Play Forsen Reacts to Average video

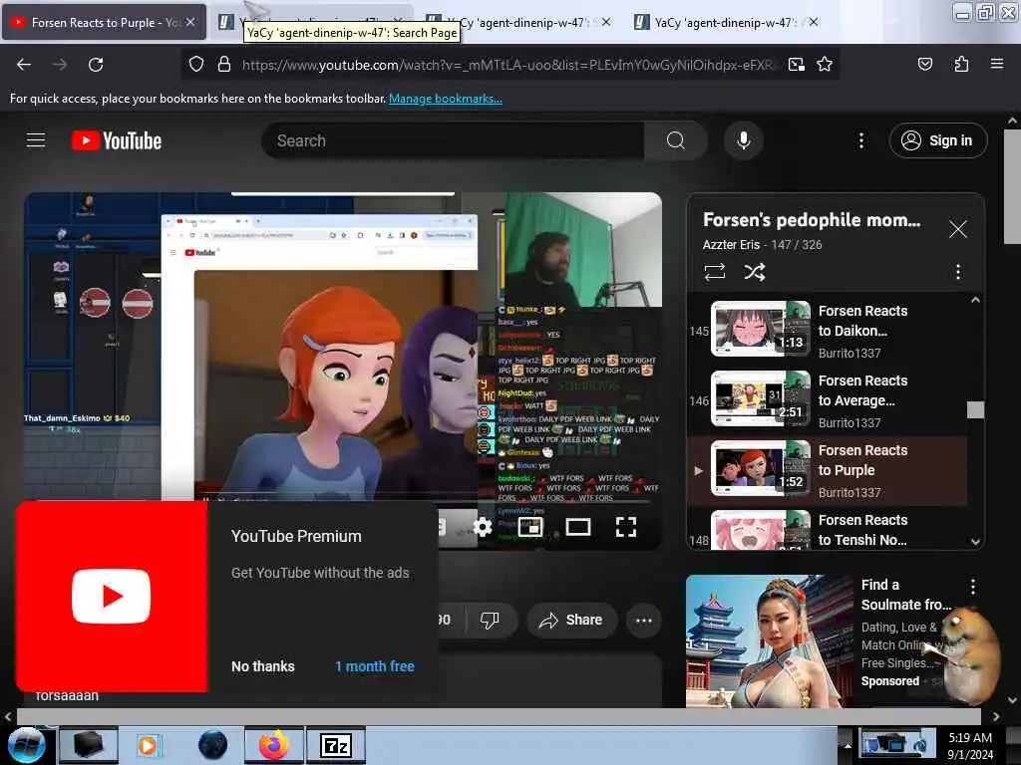[x=827, y=400]
